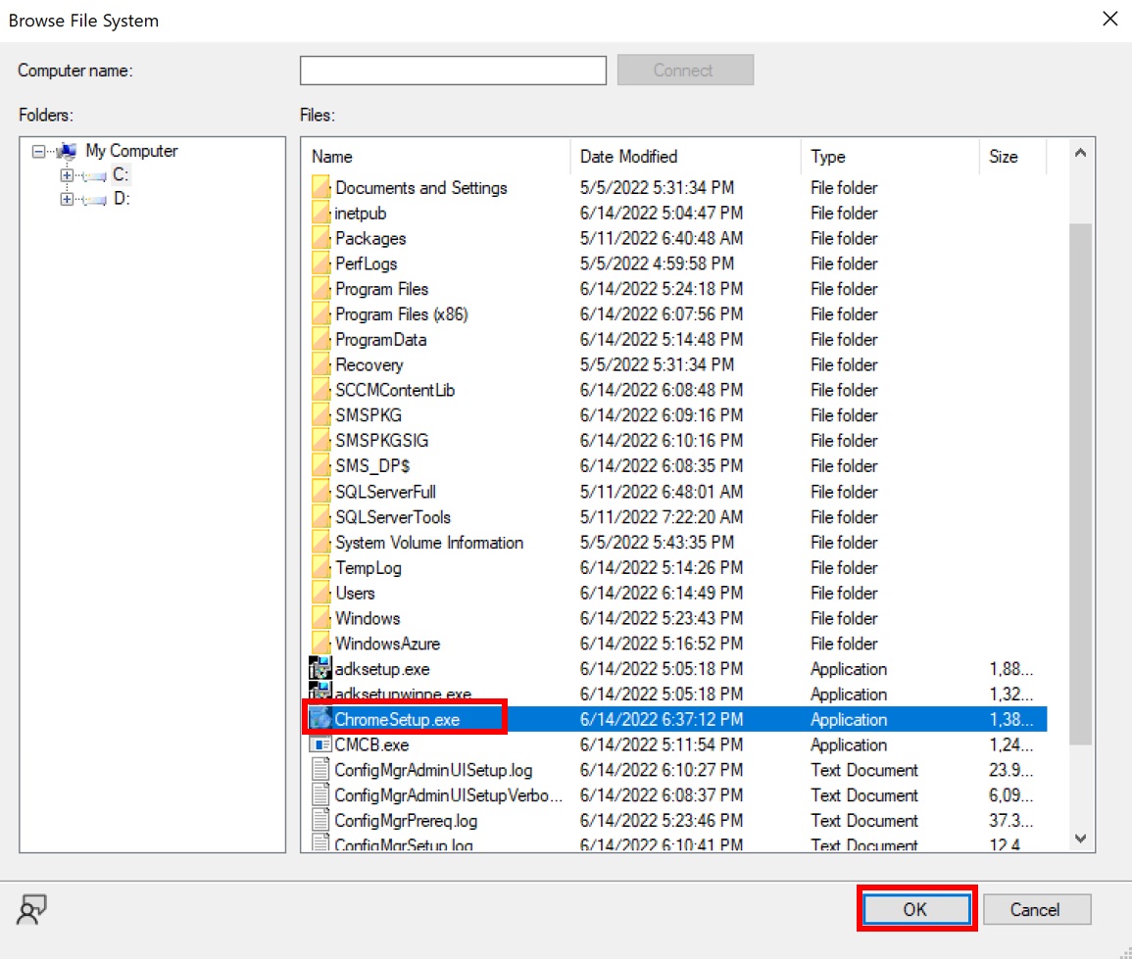Screen dimensions: 1132x959
Task: Click the SQLServerFull folder icon
Action: (x=320, y=492)
